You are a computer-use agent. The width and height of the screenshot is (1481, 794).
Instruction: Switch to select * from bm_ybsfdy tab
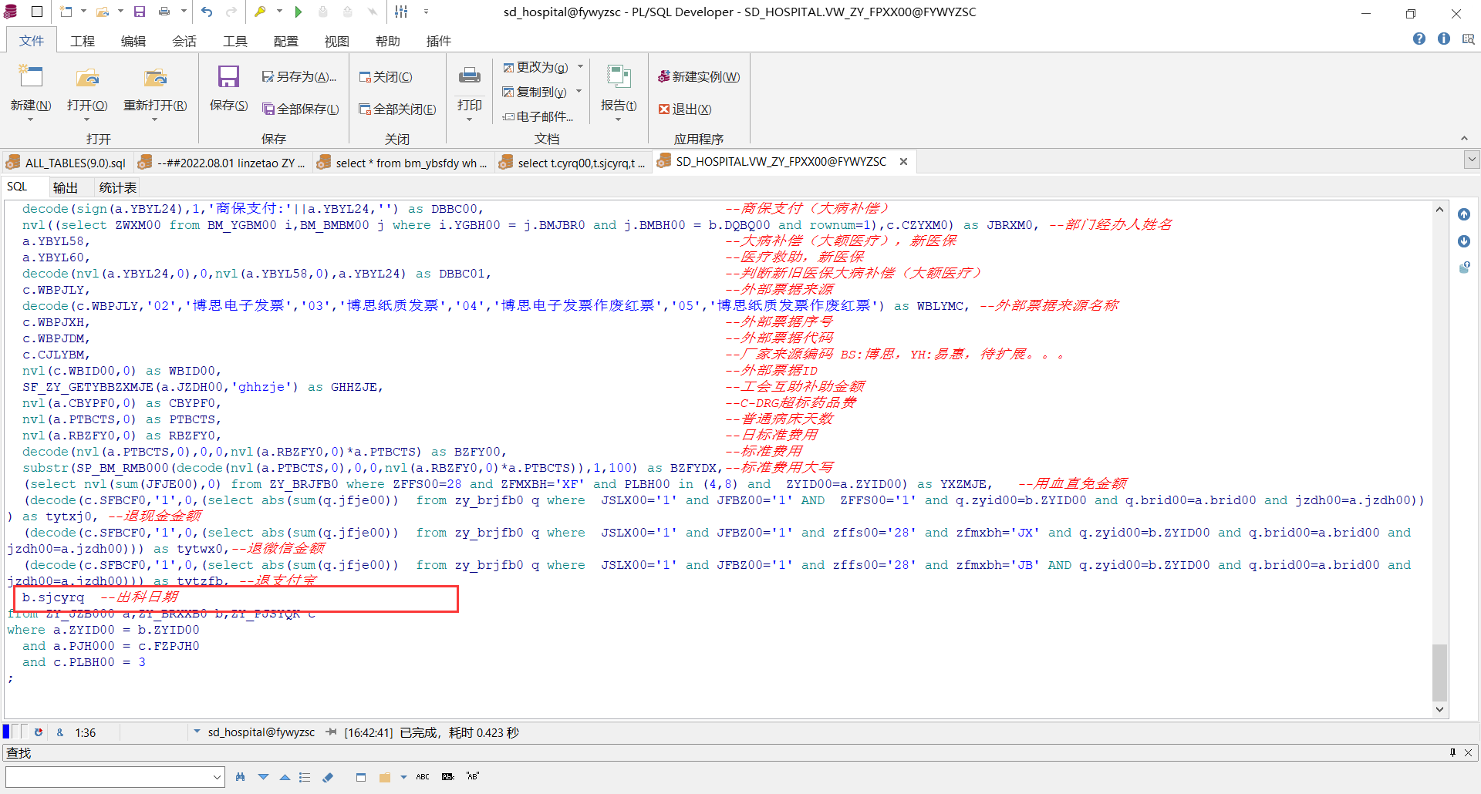click(x=402, y=163)
